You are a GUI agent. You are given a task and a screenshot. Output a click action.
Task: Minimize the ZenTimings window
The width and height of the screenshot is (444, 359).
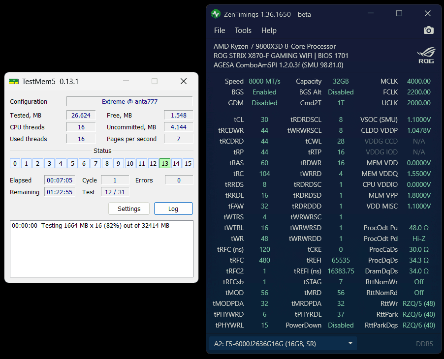point(371,13)
